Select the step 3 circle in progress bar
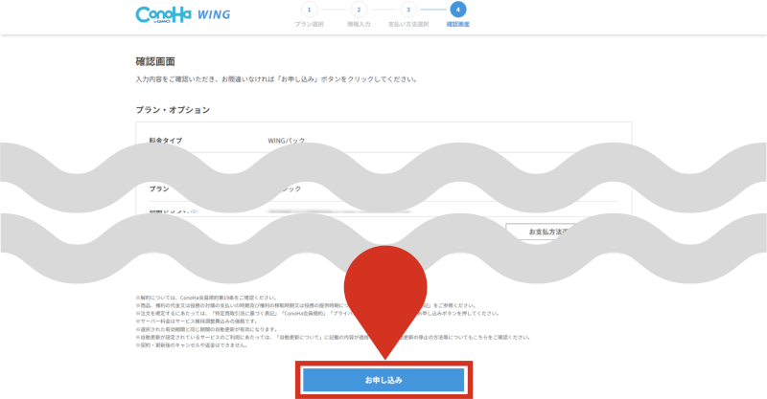The image size is (767, 399). coord(408,9)
